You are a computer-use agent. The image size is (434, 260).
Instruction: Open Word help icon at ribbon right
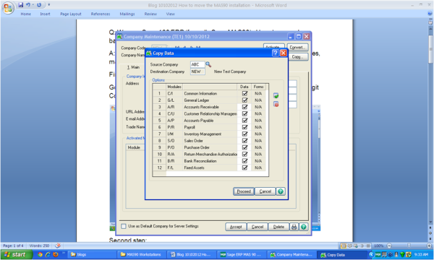coord(430,14)
